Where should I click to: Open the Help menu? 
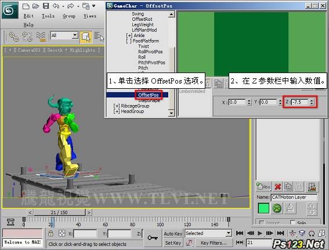point(28,25)
